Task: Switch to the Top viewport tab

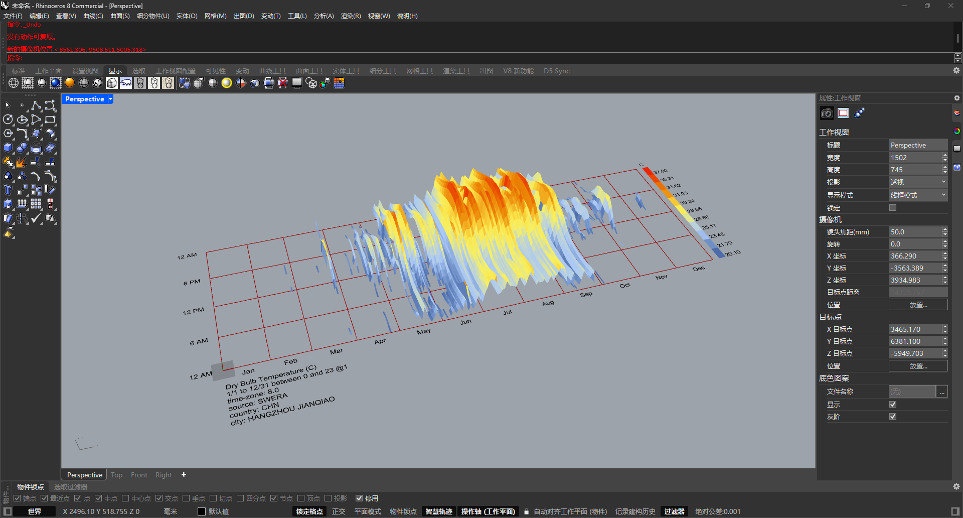Action: 116,475
